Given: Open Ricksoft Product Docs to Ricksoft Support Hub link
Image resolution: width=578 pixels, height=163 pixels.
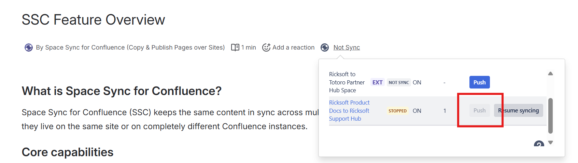Looking at the screenshot, I should pos(349,110).
